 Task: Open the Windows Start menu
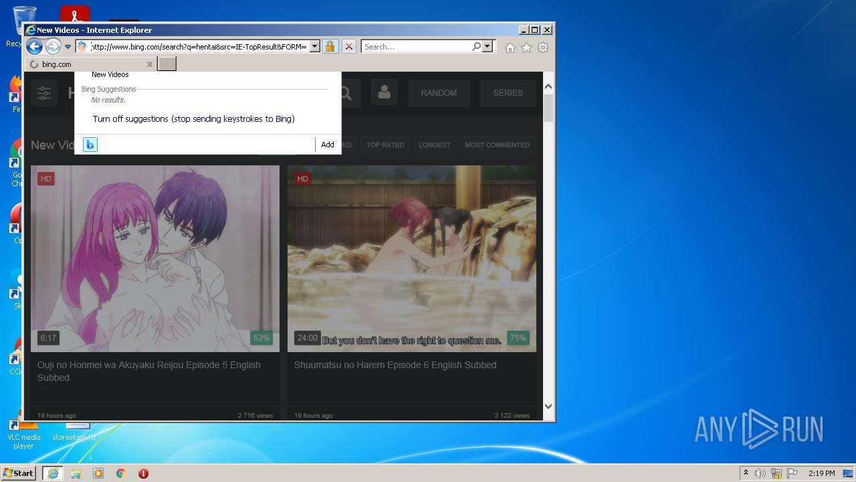pos(18,473)
